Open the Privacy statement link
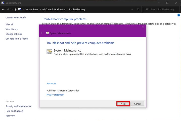181x121 pixels. (x=55, y=95)
